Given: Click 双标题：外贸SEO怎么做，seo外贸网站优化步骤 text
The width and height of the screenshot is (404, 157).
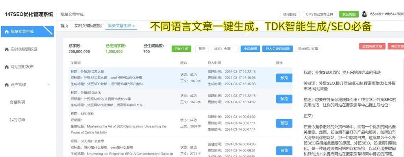Looking at the screenshot, I should point(106,78).
